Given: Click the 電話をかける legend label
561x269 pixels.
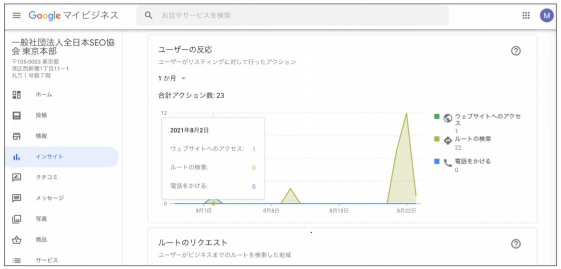Looking at the screenshot, I should [473, 161].
